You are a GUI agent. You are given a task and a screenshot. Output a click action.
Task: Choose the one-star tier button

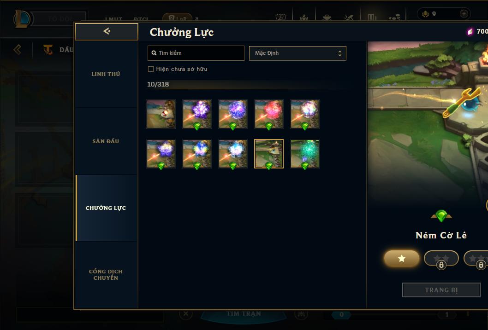(401, 258)
